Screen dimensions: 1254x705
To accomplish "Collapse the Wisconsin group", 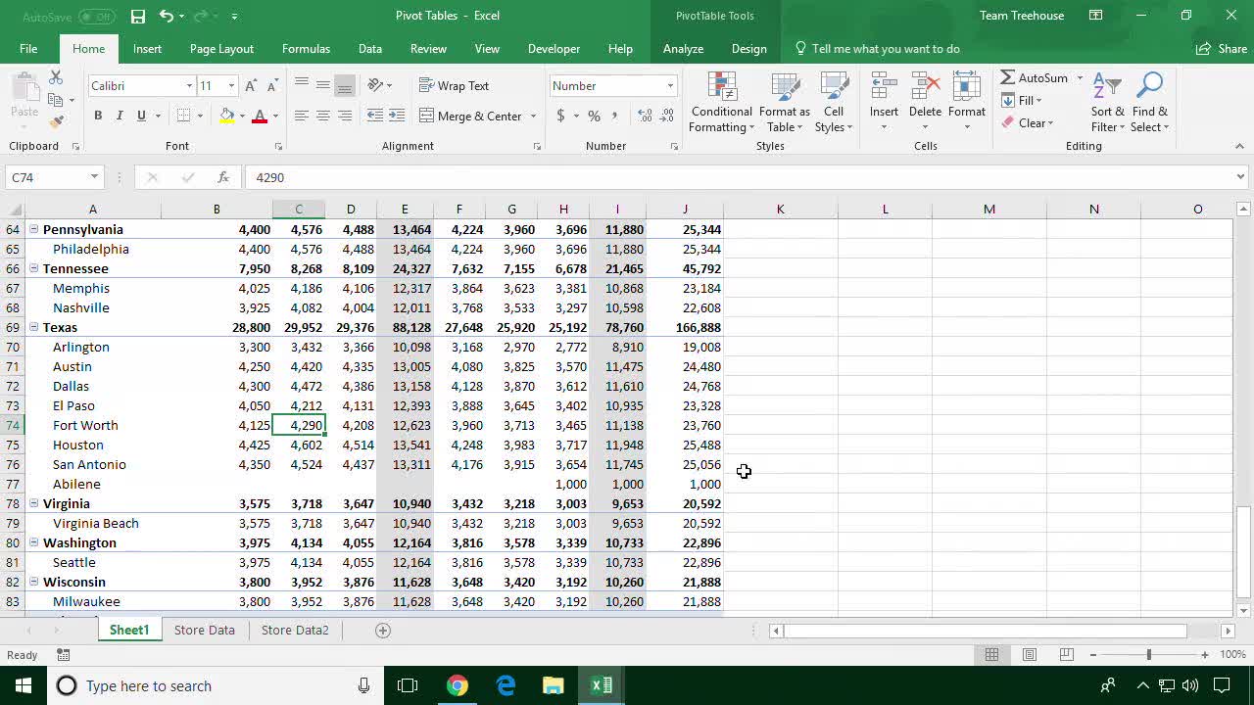I will click(x=33, y=582).
